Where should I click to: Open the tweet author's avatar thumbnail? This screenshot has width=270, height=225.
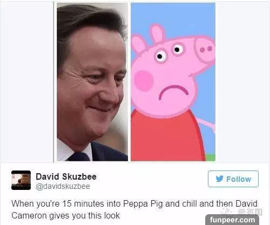point(21,180)
